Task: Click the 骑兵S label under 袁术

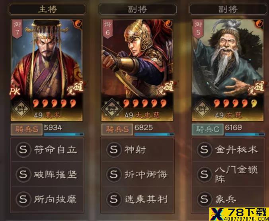Action: coord(27,129)
